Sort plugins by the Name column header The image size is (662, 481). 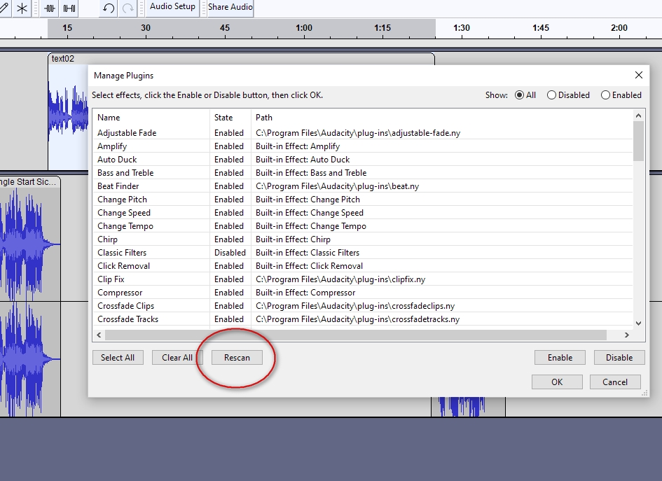[x=109, y=118]
